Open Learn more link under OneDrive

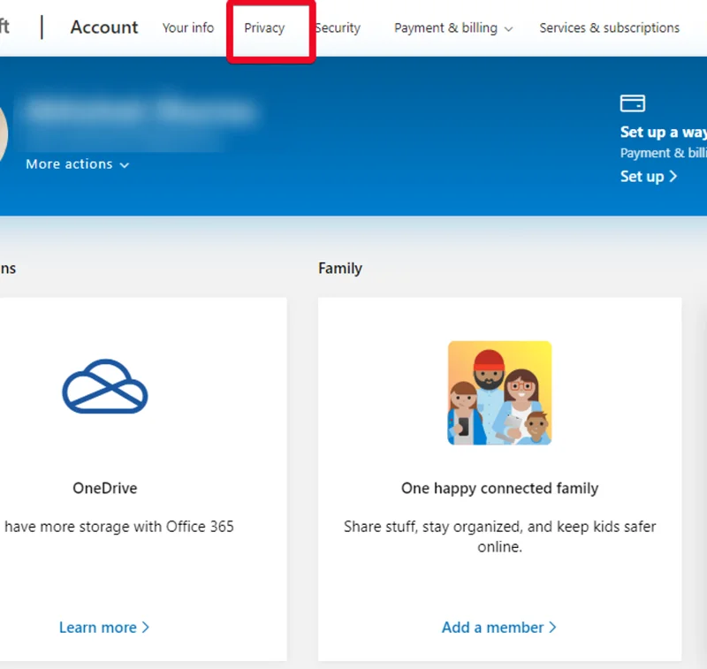104,627
